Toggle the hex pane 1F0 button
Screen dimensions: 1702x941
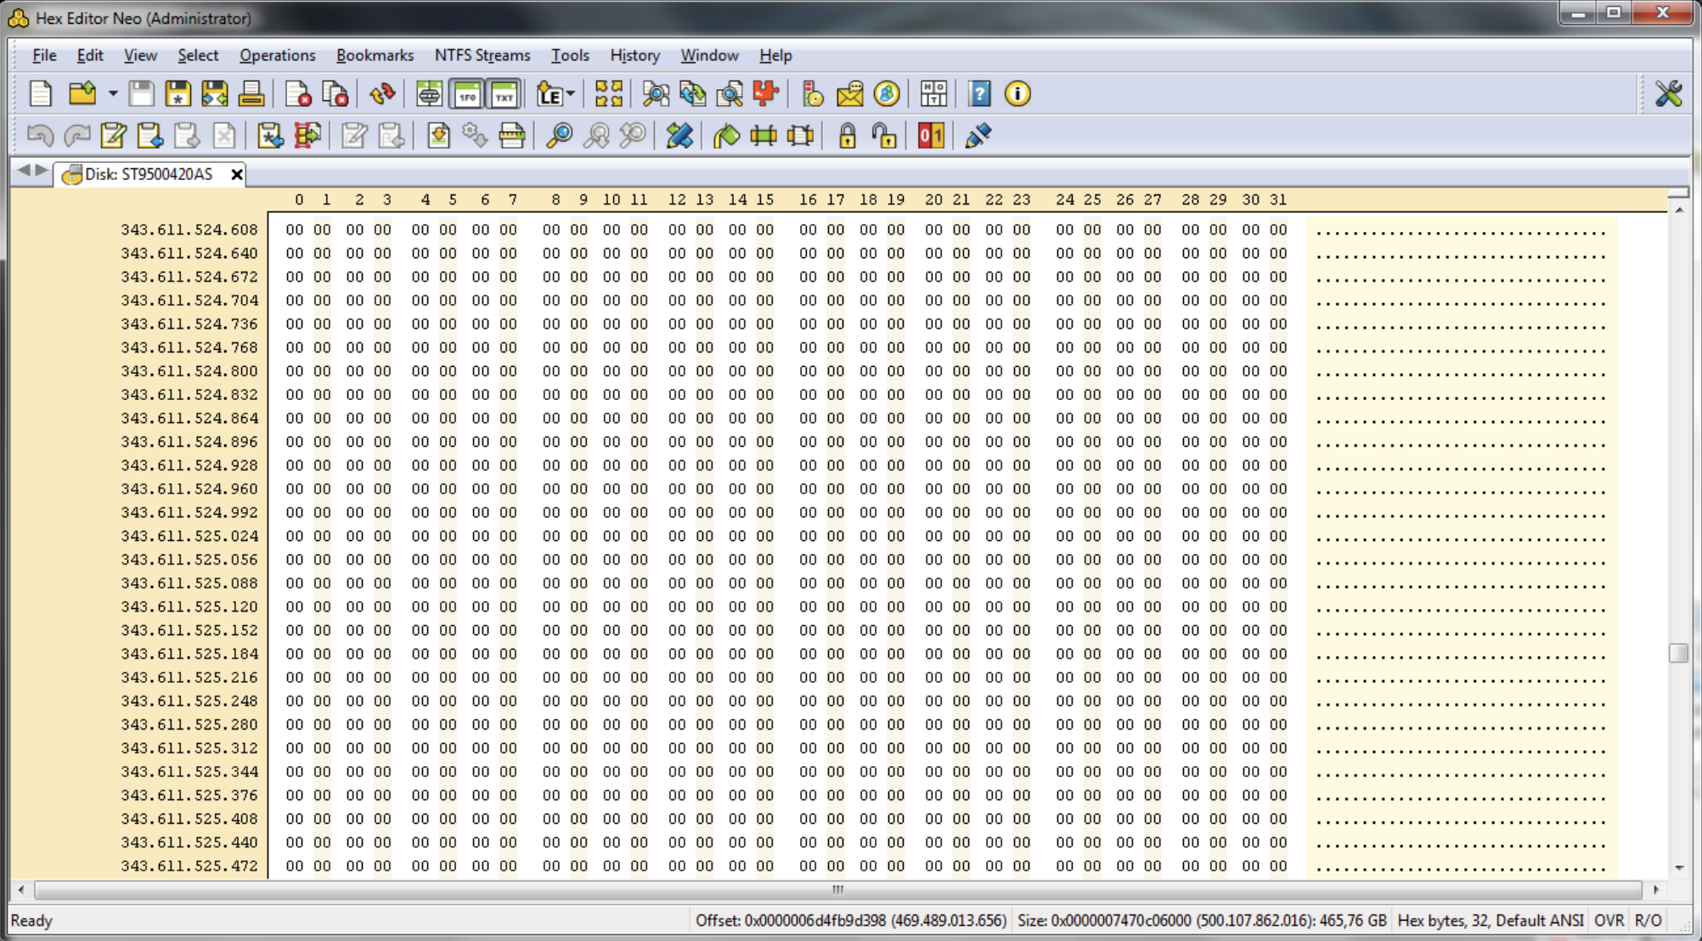(x=467, y=94)
